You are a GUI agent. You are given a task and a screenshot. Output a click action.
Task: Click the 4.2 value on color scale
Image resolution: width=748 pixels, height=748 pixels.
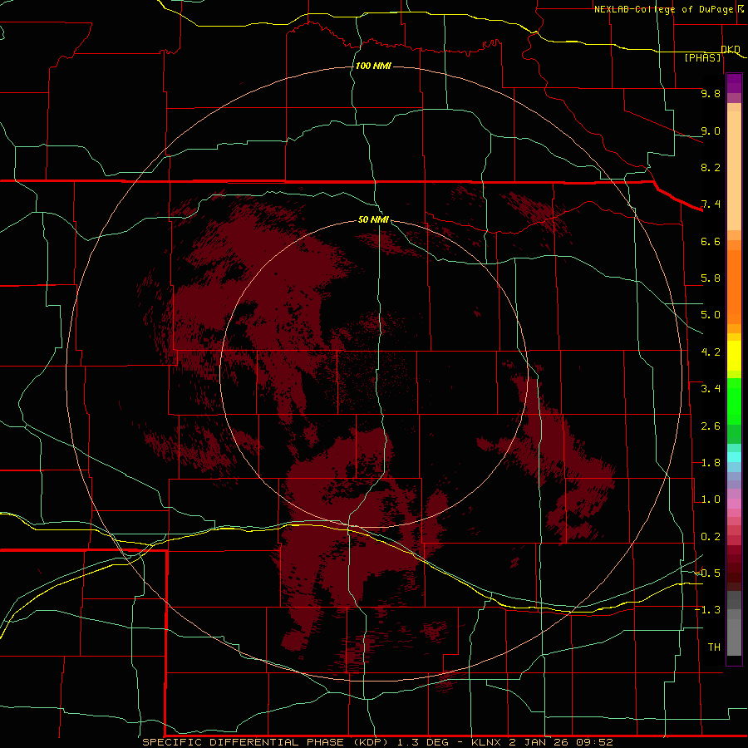tap(711, 352)
